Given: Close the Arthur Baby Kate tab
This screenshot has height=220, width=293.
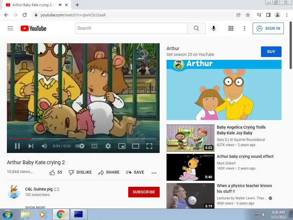Looking at the screenshot, I should 66,5.
